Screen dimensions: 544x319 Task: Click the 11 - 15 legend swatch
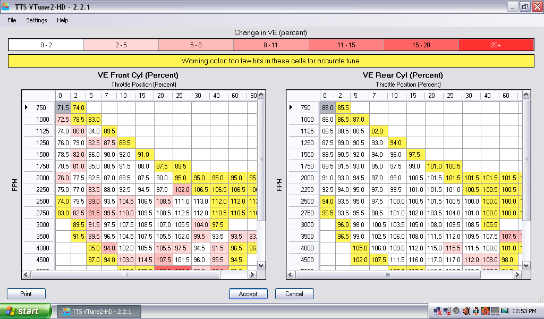point(346,45)
